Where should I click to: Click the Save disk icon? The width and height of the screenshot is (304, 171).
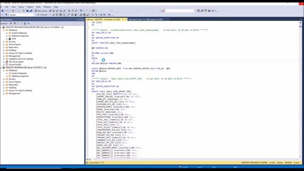coord(28,11)
